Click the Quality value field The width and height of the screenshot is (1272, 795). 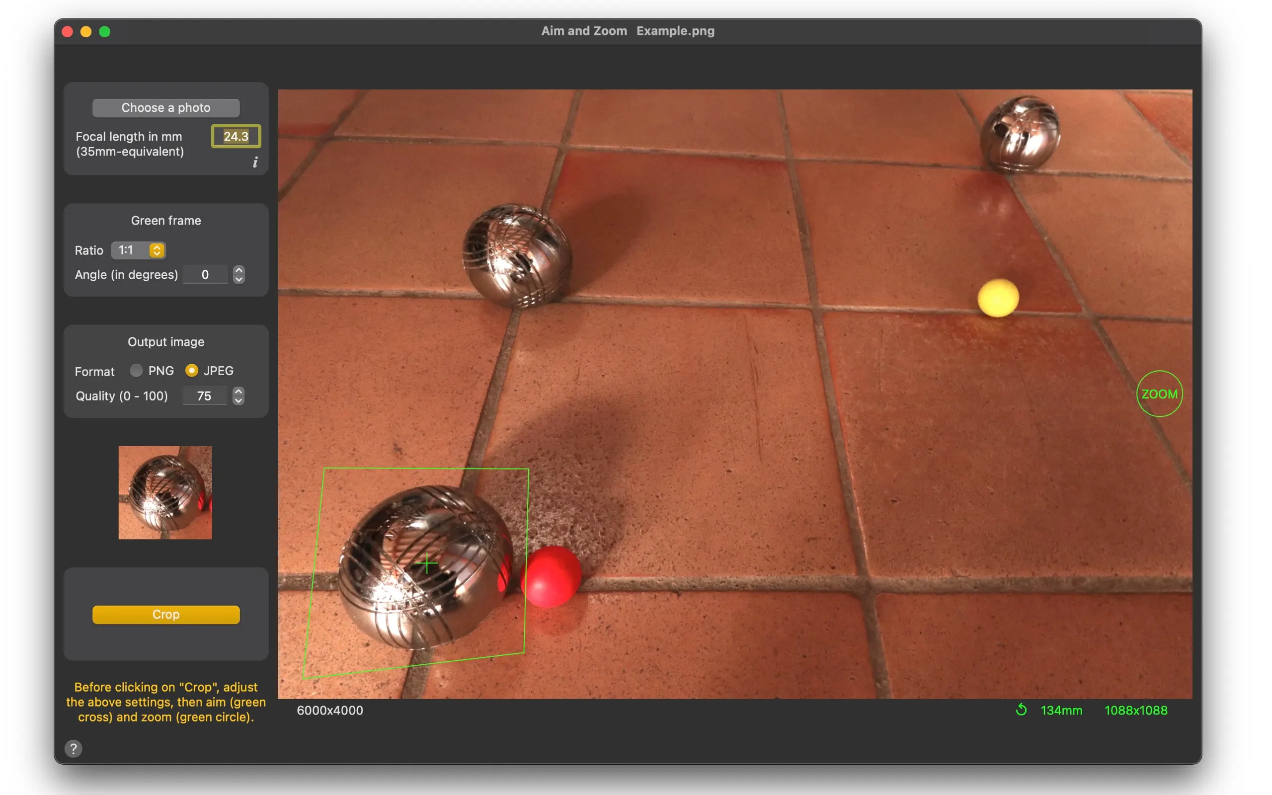205,396
